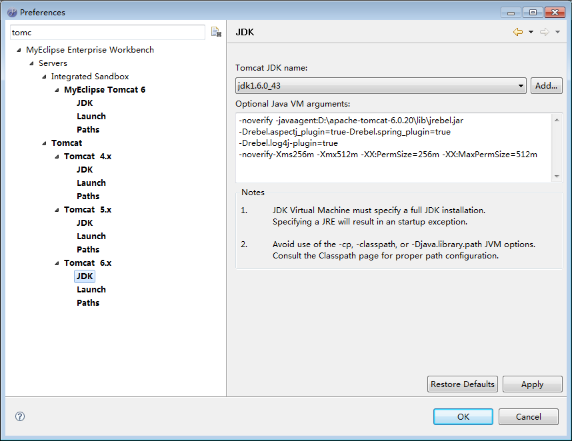Select Launch under Tomcat 5.x

[91, 236]
